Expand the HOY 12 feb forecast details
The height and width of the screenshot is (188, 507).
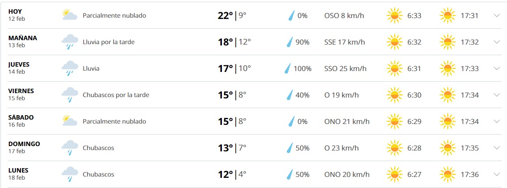[x=496, y=16]
